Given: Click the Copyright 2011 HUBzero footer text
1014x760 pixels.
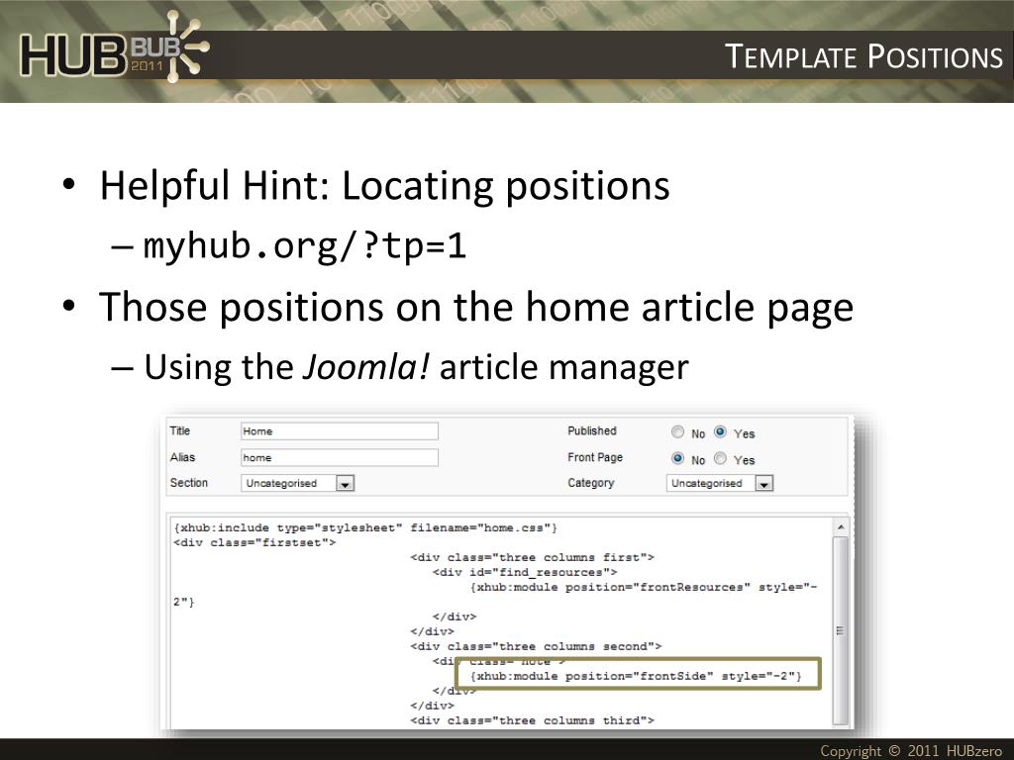Looking at the screenshot, I should [x=911, y=750].
